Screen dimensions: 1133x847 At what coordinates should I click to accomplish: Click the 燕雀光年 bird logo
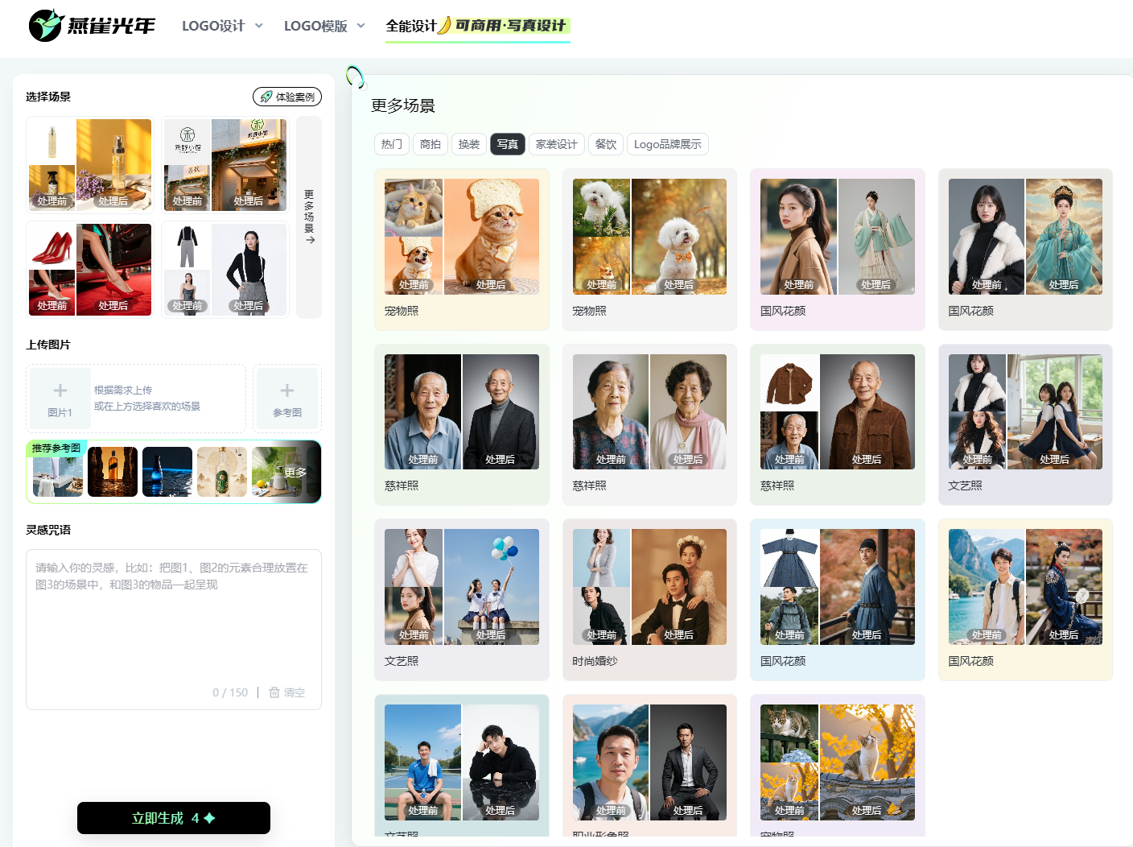click(47, 26)
